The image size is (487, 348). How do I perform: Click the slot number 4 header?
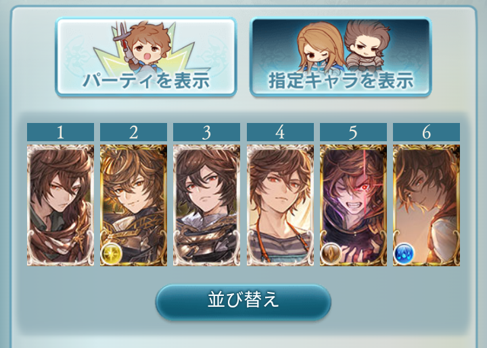pyautogui.click(x=280, y=132)
